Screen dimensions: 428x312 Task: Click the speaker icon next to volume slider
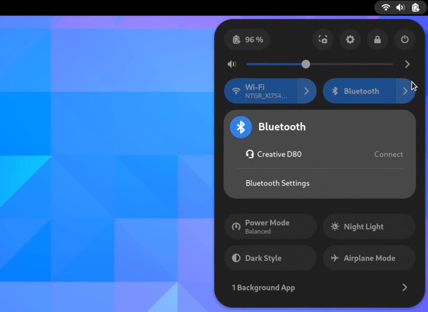pos(232,64)
